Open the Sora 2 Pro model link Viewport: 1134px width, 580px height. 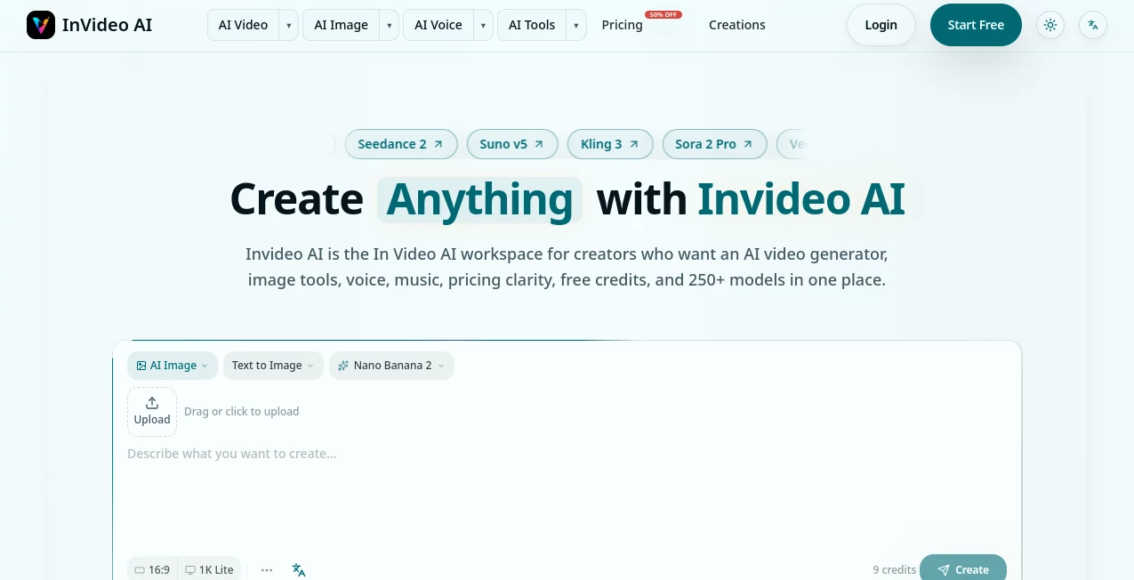pyautogui.click(x=714, y=144)
